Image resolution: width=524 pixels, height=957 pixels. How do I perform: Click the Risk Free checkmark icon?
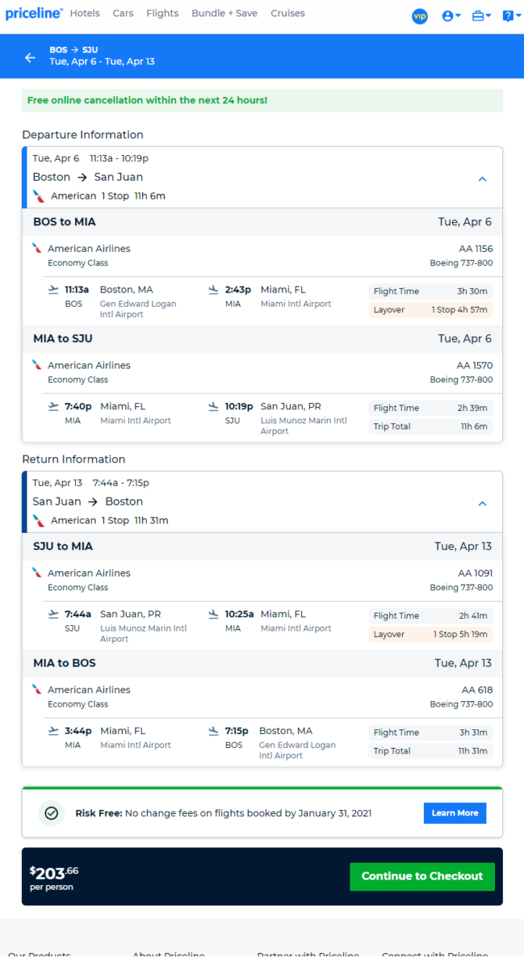click(x=52, y=813)
